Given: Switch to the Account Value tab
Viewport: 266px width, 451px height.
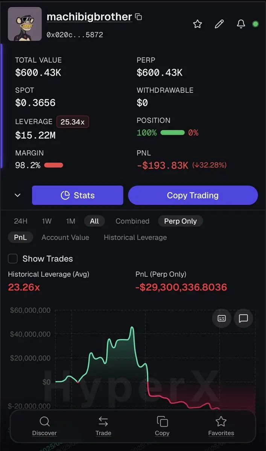Looking at the screenshot, I should pyautogui.click(x=65, y=238).
